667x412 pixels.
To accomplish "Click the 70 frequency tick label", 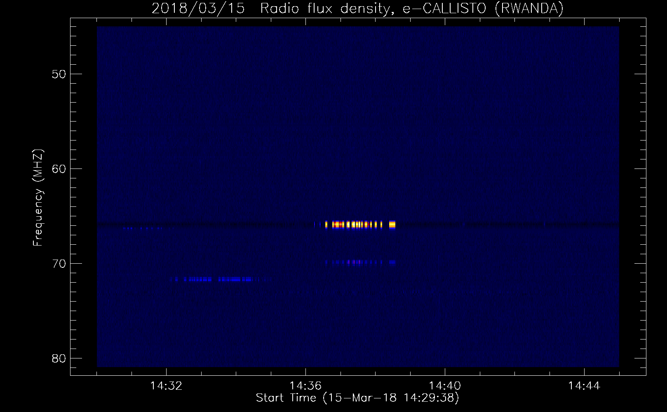I will pos(59,264).
